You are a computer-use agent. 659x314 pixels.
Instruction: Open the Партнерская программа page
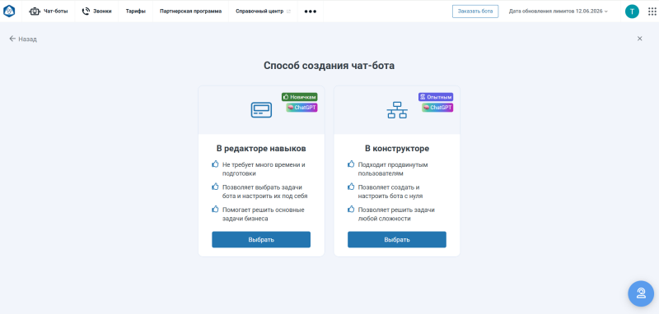coord(191,12)
